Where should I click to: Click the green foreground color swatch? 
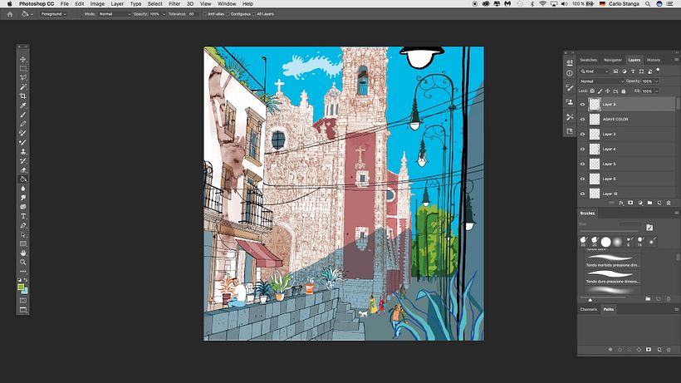pyautogui.click(x=21, y=287)
